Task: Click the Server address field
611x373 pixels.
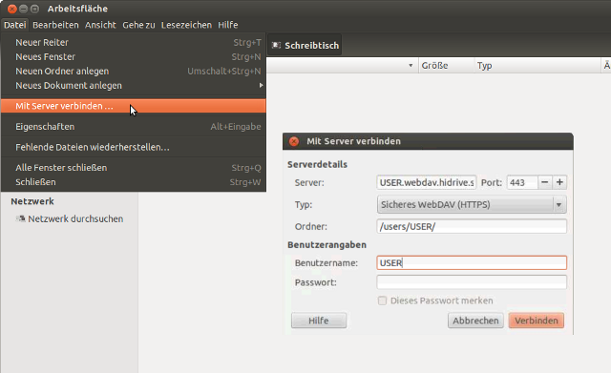Action: click(427, 182)
